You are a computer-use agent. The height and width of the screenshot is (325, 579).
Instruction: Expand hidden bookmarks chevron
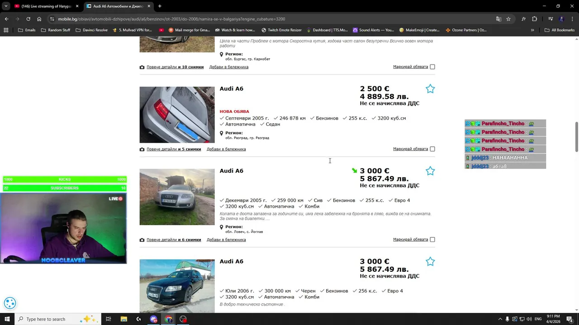[x=532, y=30]
